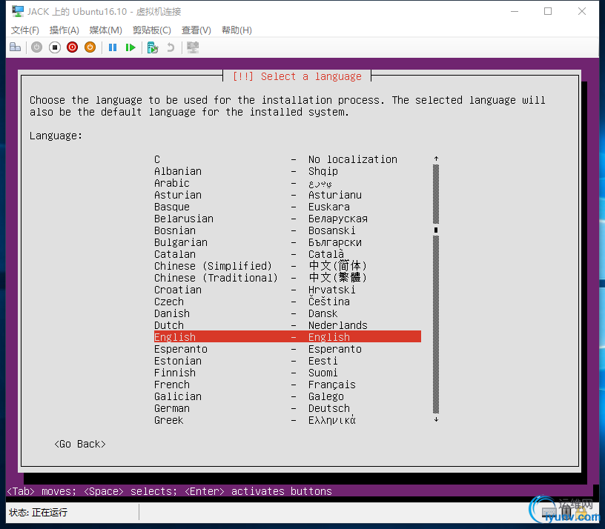Click the language list scroll up arrow
605x529 pixels.
(436, 159)
